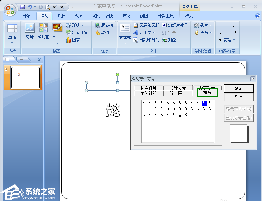The image size is (262, 201).
Task: Close the 插入特殊符号 dialog
Action: pyautogui.click(x=253, y=79)
